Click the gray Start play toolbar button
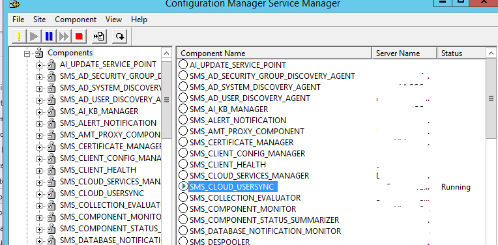The image size is (498, 245). 34,36
